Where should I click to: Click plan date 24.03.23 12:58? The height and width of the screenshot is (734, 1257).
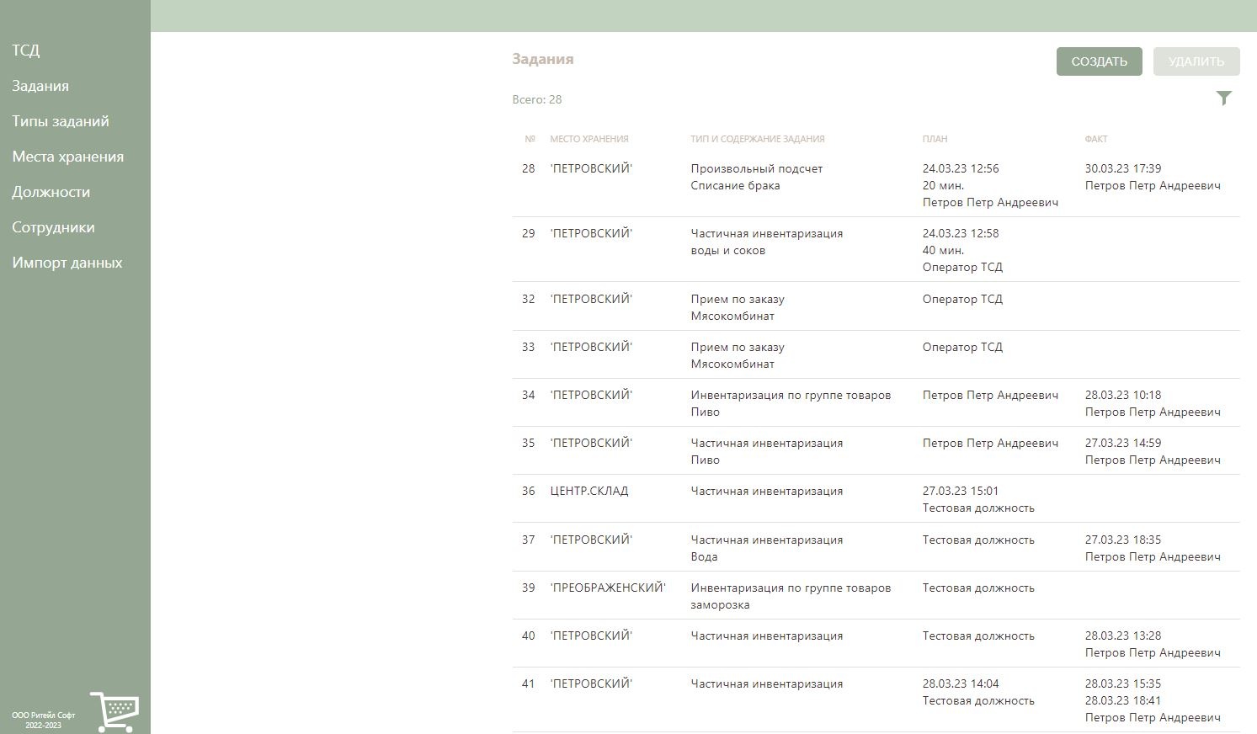coord(961,233)
